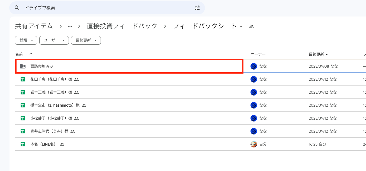This screenshot has height=171, width=366.
Task: Click the 花田千恵 spreadsheet file icon
Action: (23, 79)
